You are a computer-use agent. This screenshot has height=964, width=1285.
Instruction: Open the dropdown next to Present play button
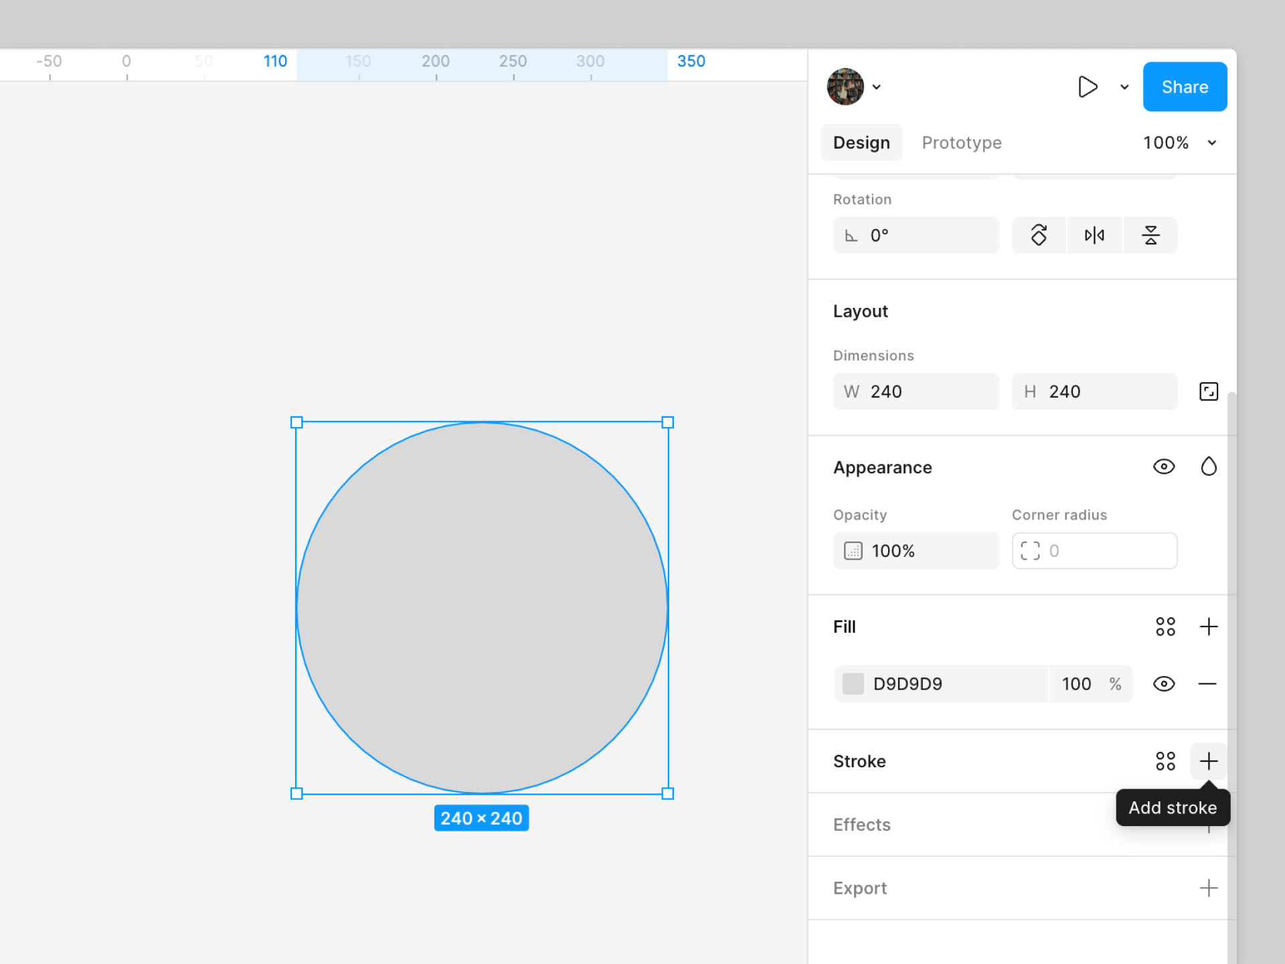pos(1124,87)
